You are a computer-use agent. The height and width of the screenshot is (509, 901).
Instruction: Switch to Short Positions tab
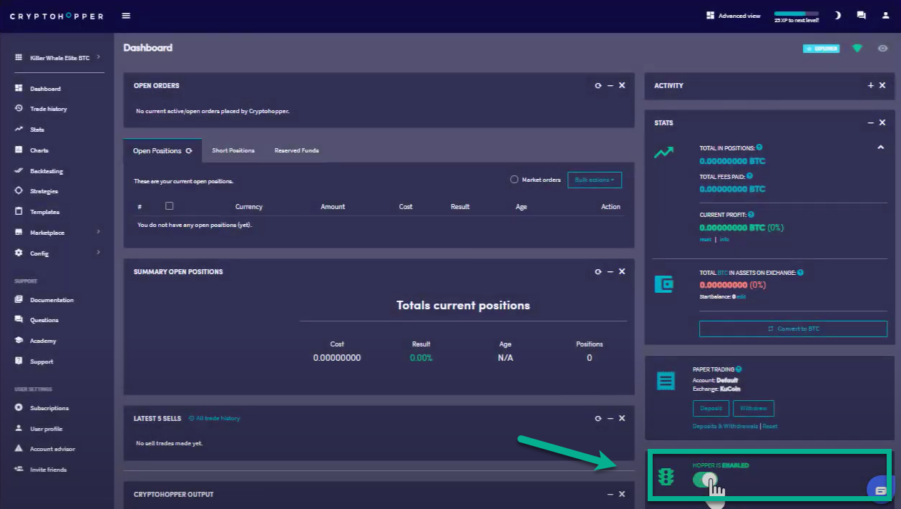233,150
